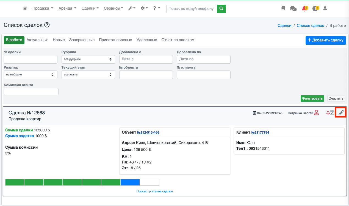Open object link №212-513-466
This screenshot has width=349, height=206.
(x=148, y=132)
